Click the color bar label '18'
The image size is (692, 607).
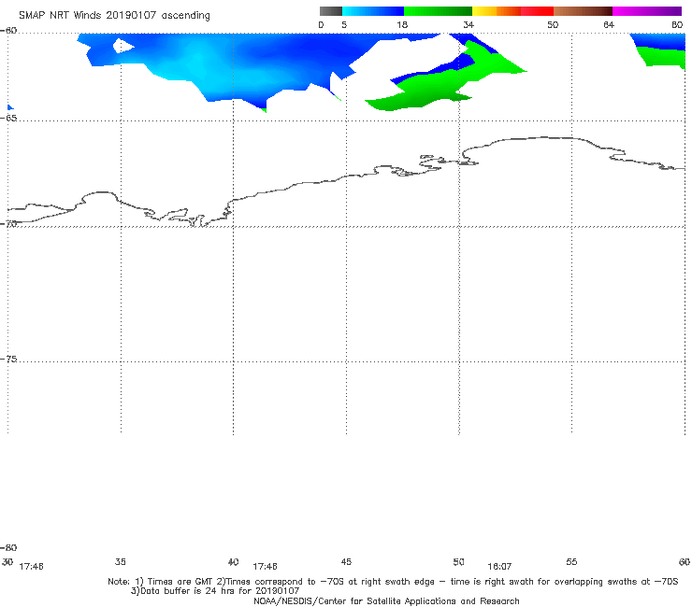pos(402,25)
